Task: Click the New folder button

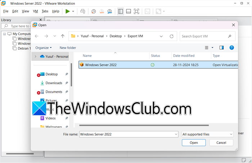Action: pyautogui.click(x=68, y=48)
